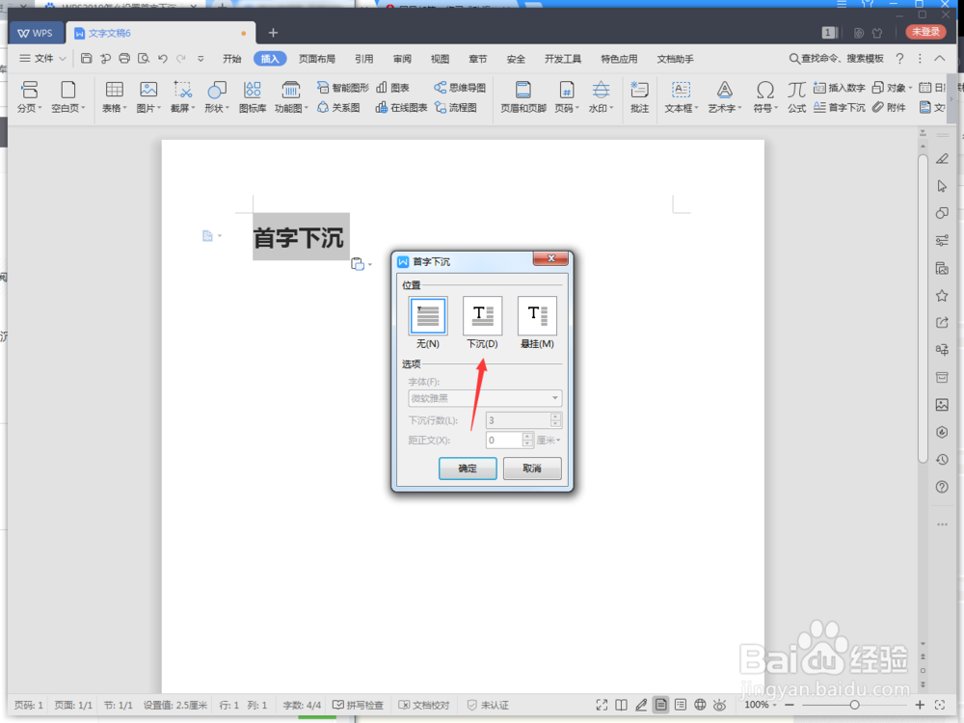Click the Undo arrow icon
Image resolution: width=964 pixels, height=723 pixels.
163,59
